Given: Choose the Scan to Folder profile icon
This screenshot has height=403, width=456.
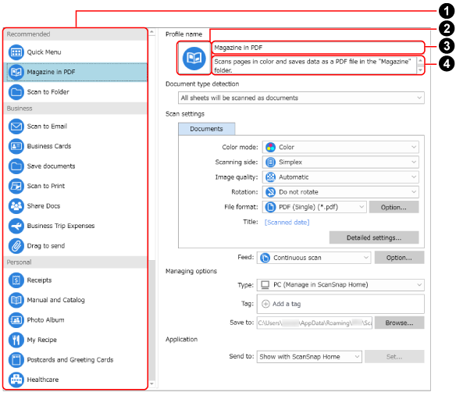Looking at the screenshot, I should point(16,92).
